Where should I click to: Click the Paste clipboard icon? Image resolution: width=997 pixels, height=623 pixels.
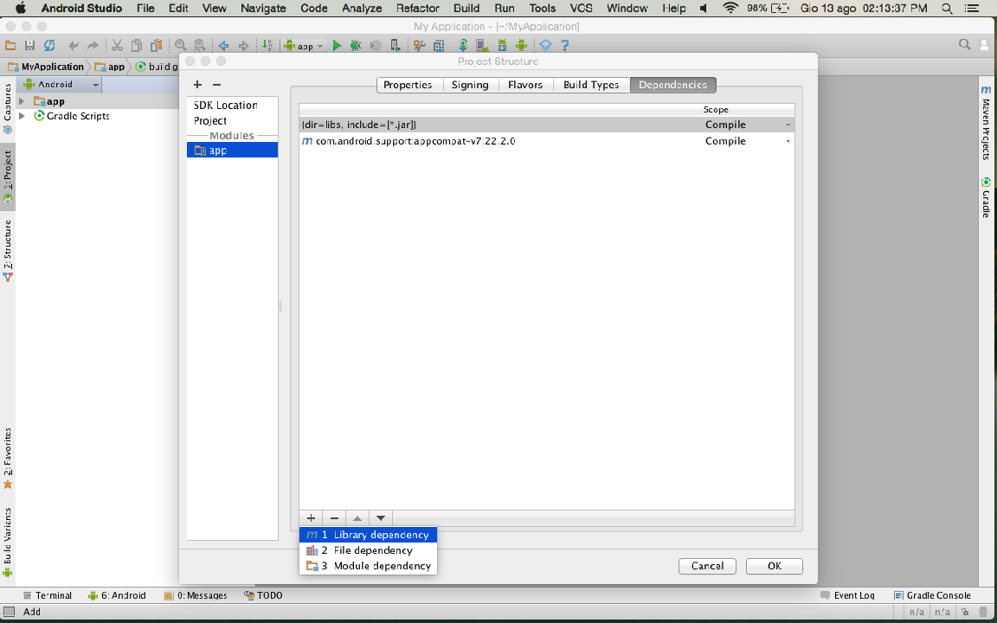tap(156, 45)
